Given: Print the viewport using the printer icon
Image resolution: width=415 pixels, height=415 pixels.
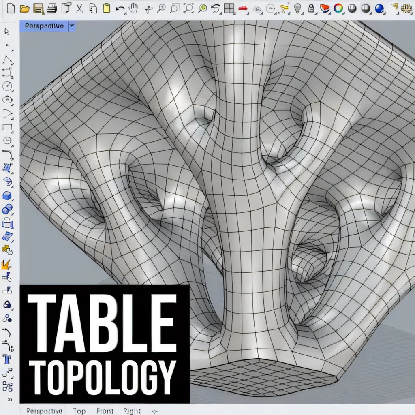Looking at the screenshot, I should tap(52, 9).
